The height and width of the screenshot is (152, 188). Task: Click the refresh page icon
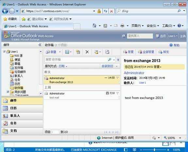[105, 11]
